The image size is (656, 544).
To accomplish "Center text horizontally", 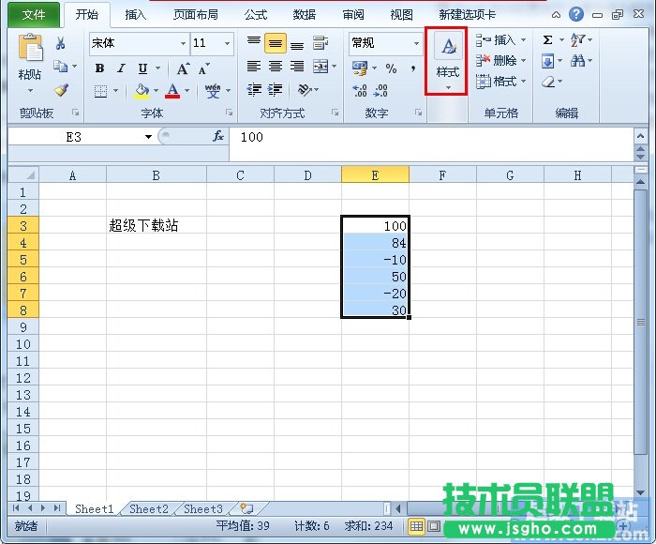I will (x=276, y=67).
